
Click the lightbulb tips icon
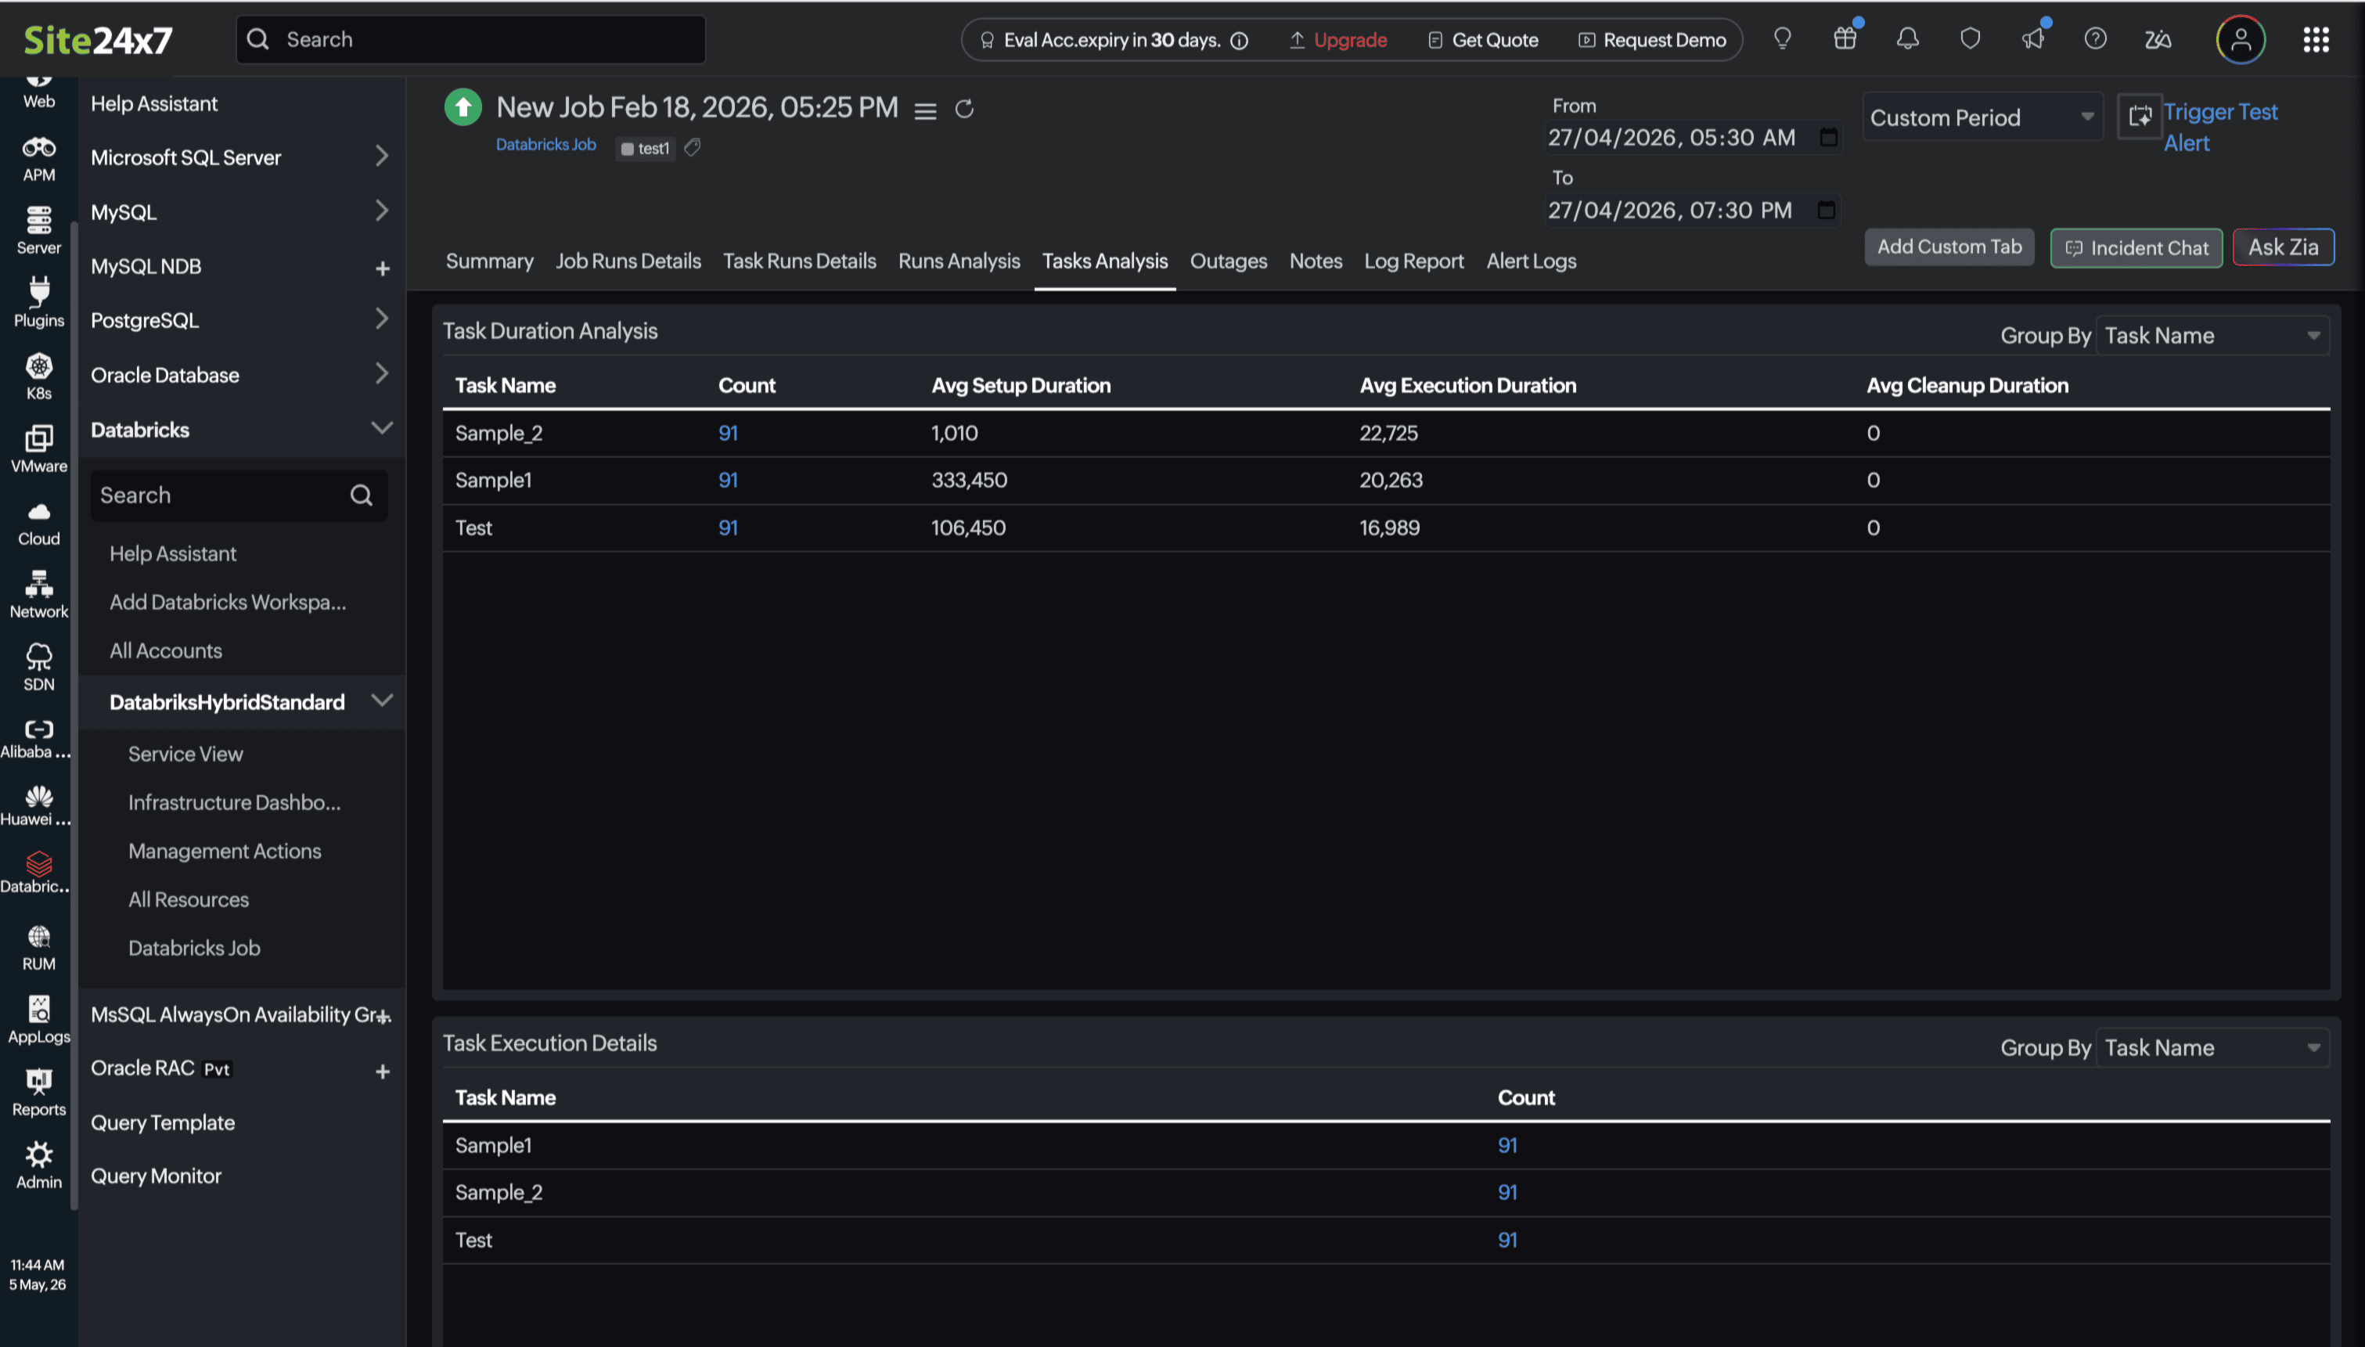[x=1782, y=39]
